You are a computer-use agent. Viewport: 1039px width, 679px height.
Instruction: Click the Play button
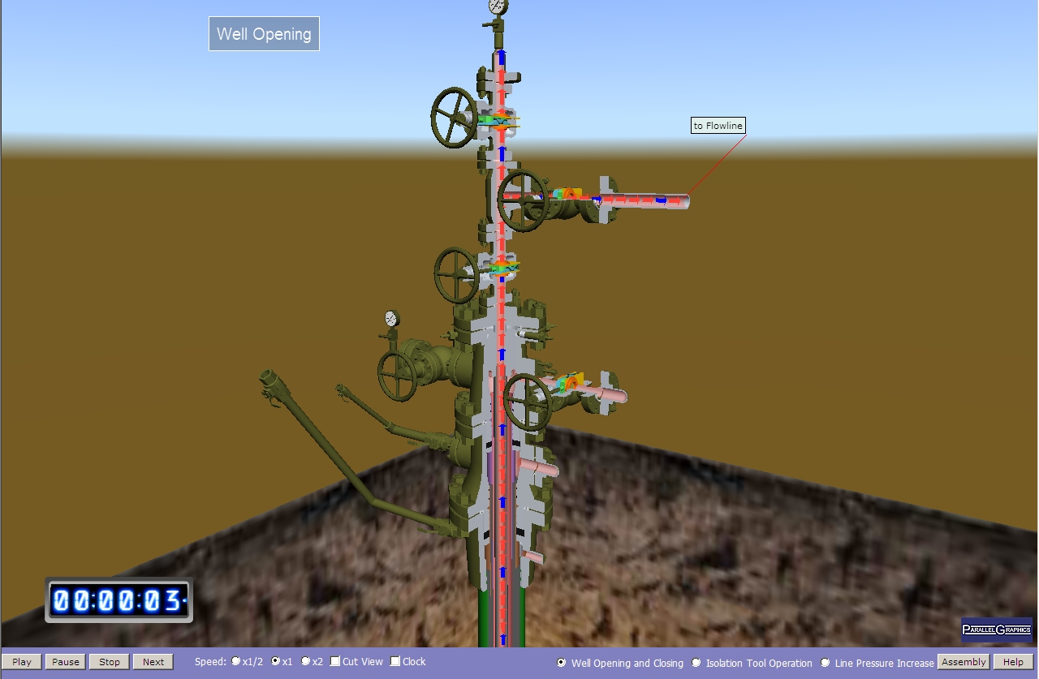(x=22, y=662)
